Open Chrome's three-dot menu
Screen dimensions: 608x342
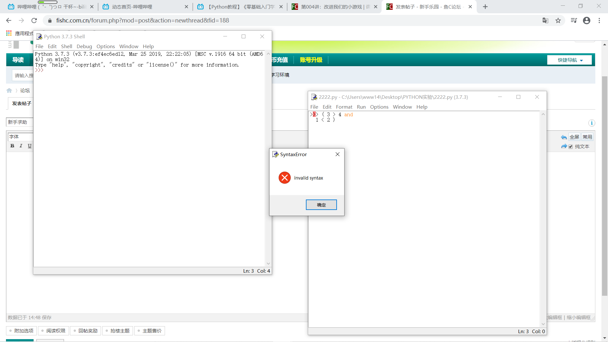pyautogui.click(x=599, y=20)
